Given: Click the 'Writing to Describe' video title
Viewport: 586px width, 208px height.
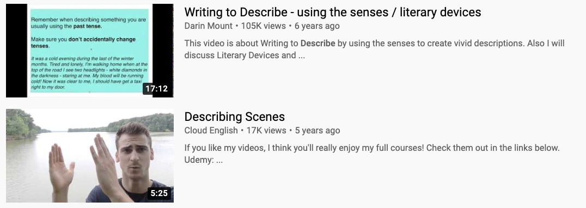Looking at the screenshot, I should point(333,12).
